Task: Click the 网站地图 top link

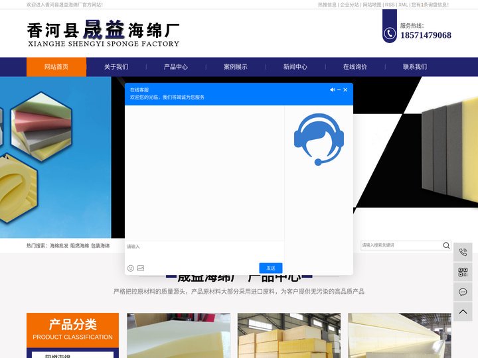Action: (372, 5)
